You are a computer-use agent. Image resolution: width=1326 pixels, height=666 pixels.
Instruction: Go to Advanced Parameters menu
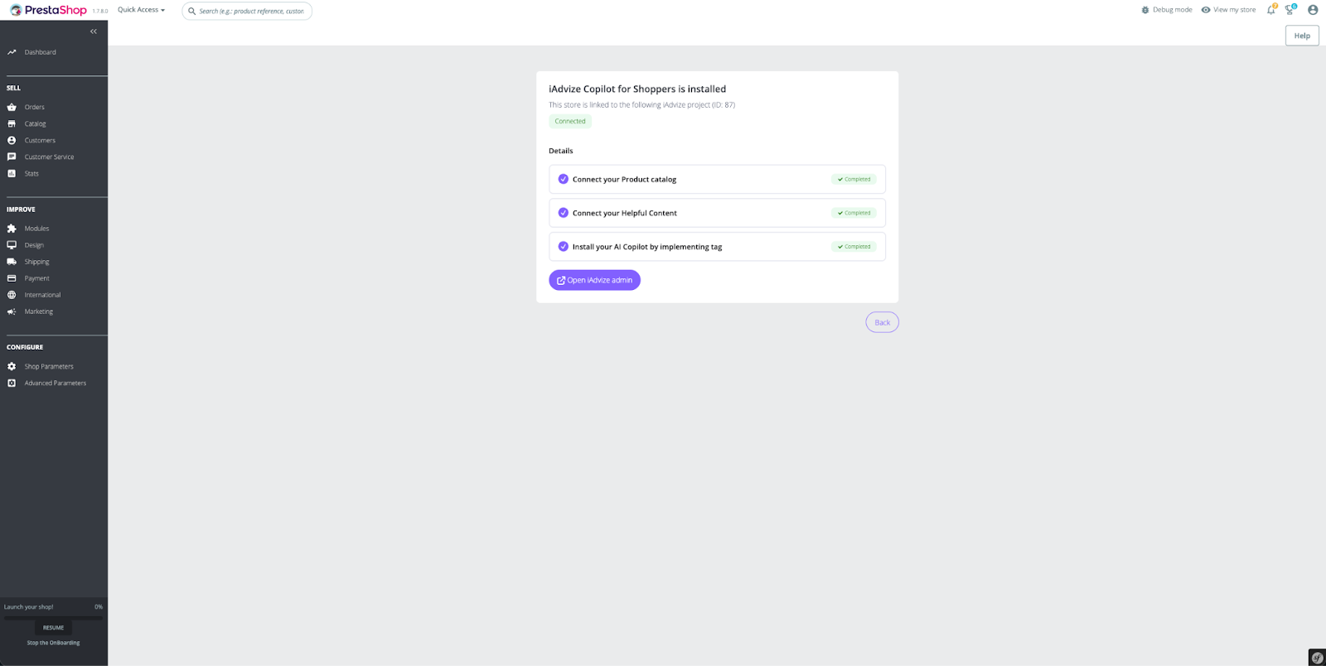(x=55, y=384)
